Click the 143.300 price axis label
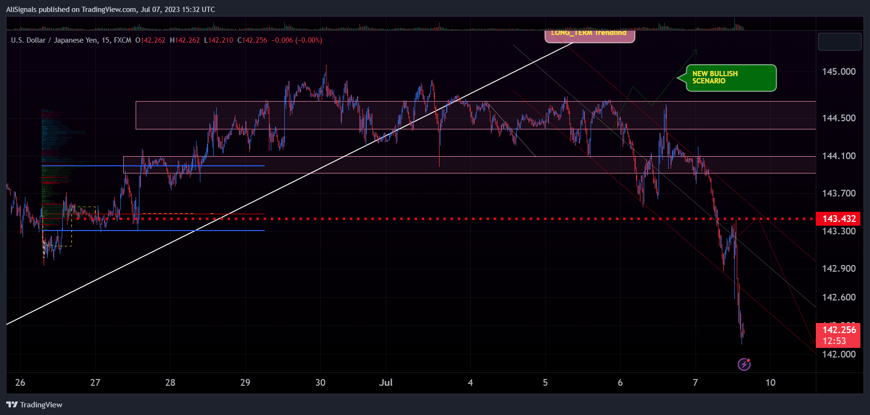 pos(839,231)
